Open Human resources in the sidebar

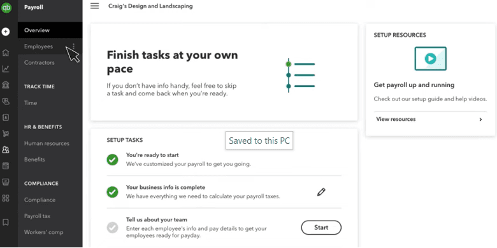point(47,143)
